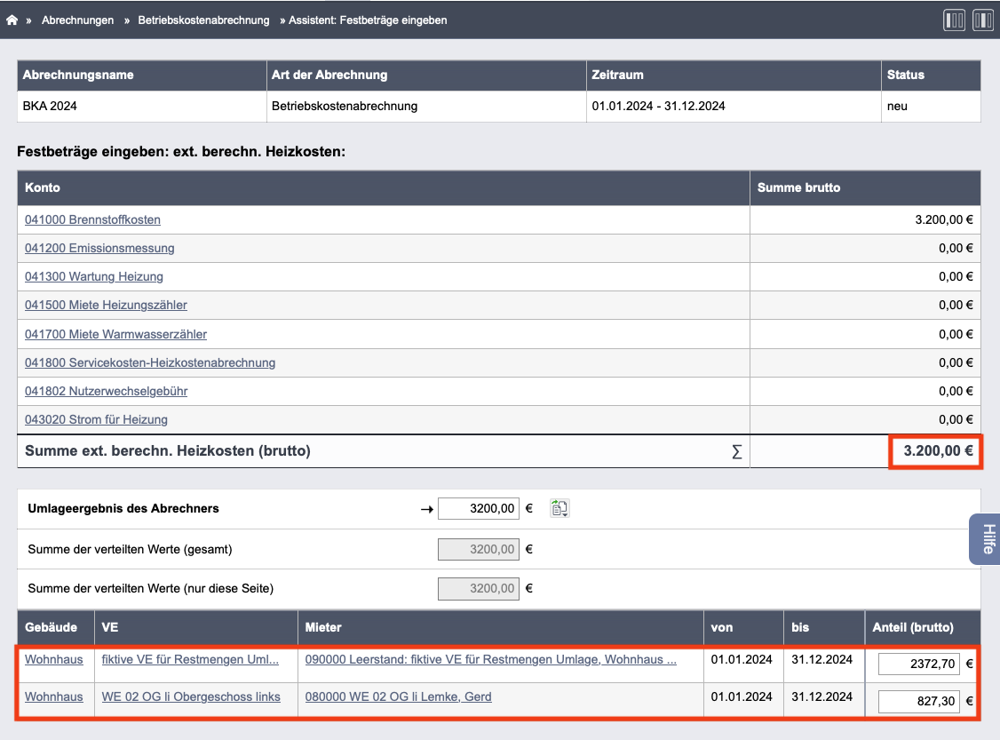Open account 041300 Wartung Heizung

[94, 276]
